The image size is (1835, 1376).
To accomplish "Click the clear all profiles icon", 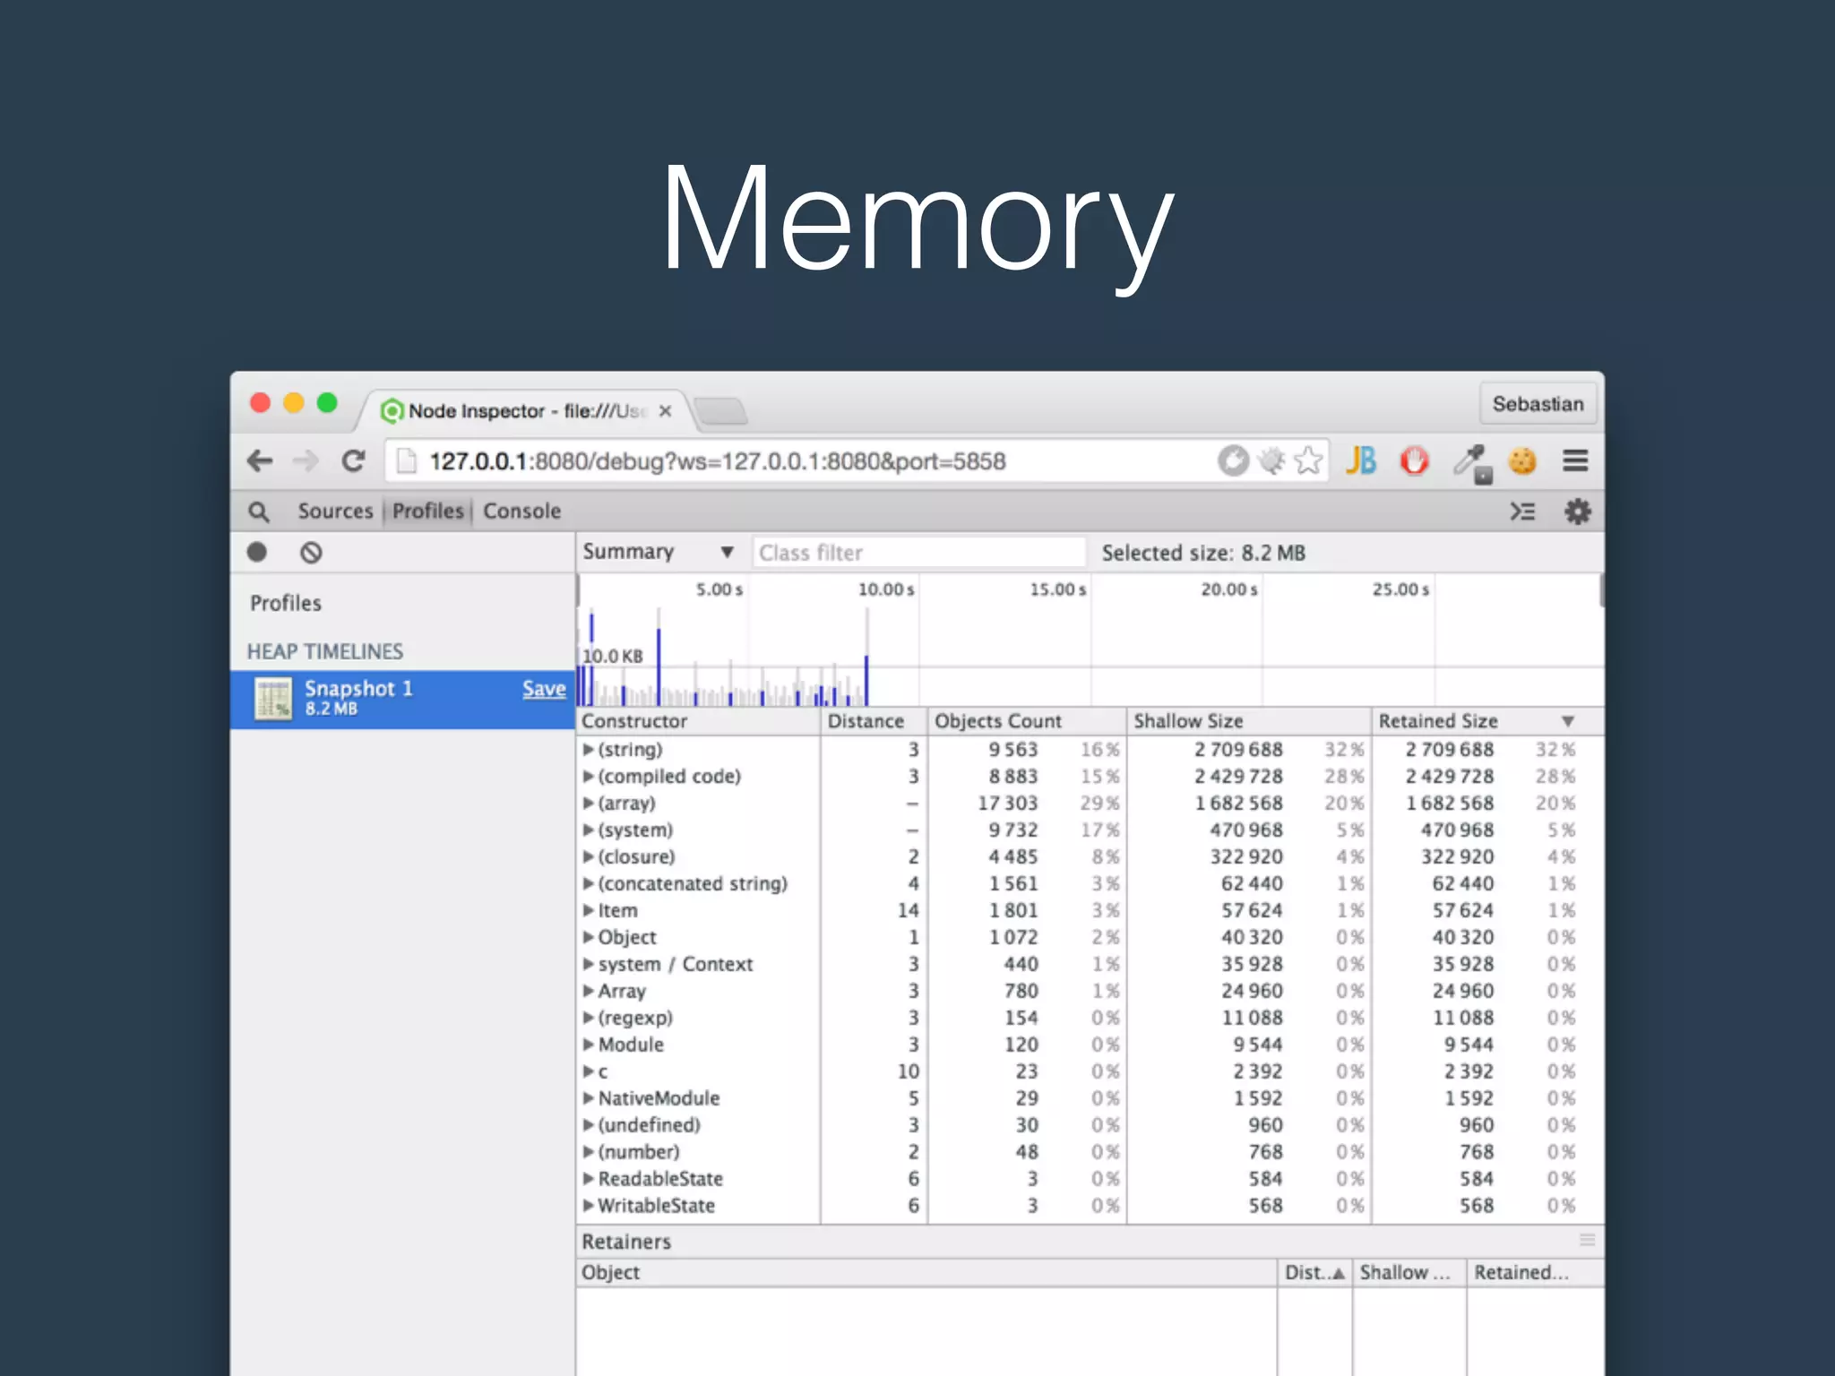I will 311,553.
